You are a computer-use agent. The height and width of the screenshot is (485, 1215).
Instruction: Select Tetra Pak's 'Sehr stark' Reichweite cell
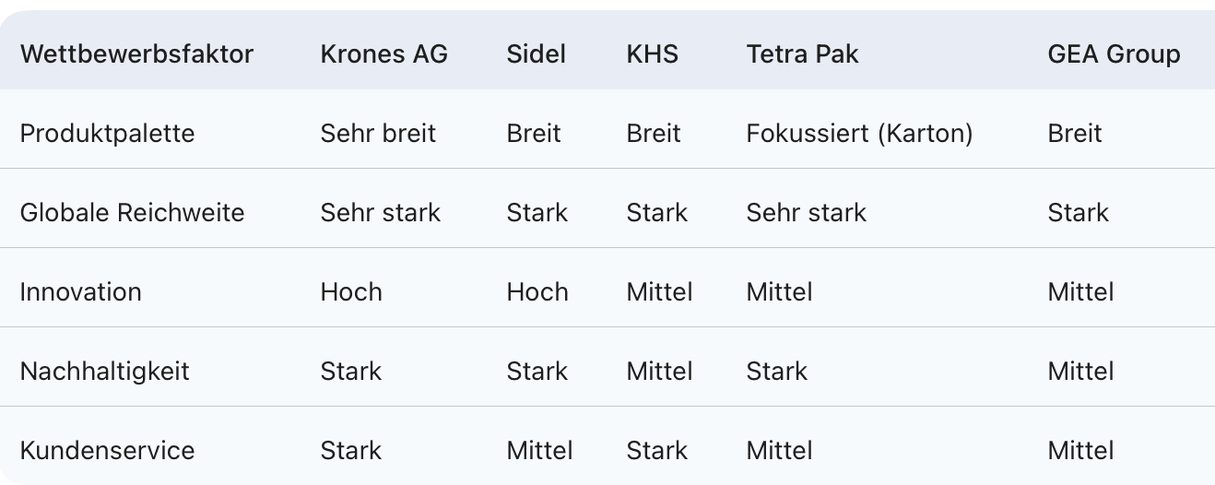point(806,213)
